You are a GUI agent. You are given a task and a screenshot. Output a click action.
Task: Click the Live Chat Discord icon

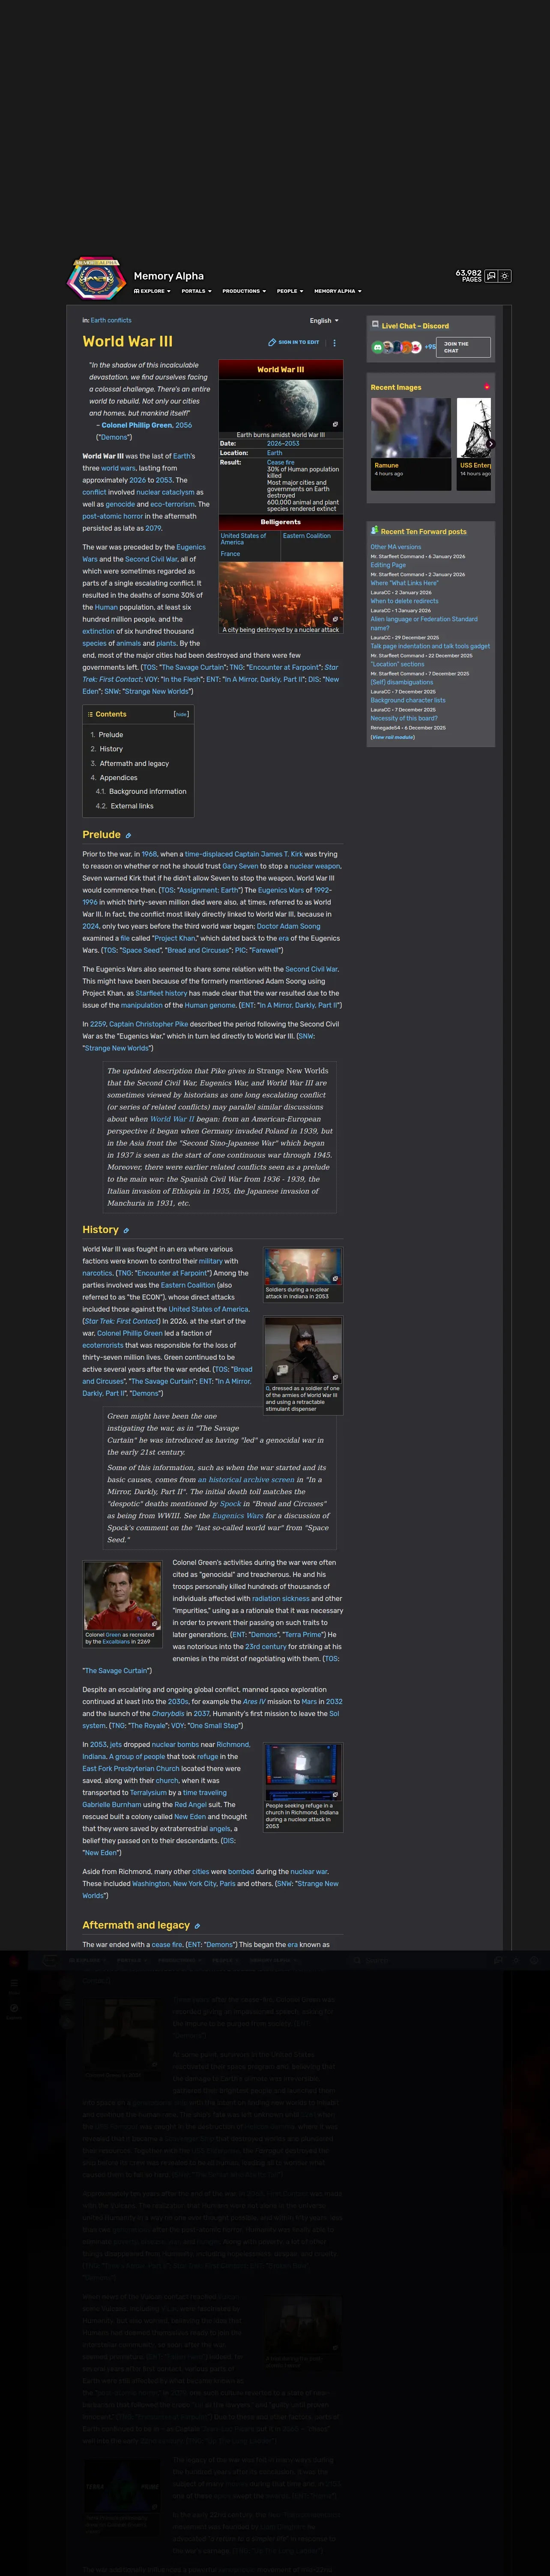(x=374, y=325)
